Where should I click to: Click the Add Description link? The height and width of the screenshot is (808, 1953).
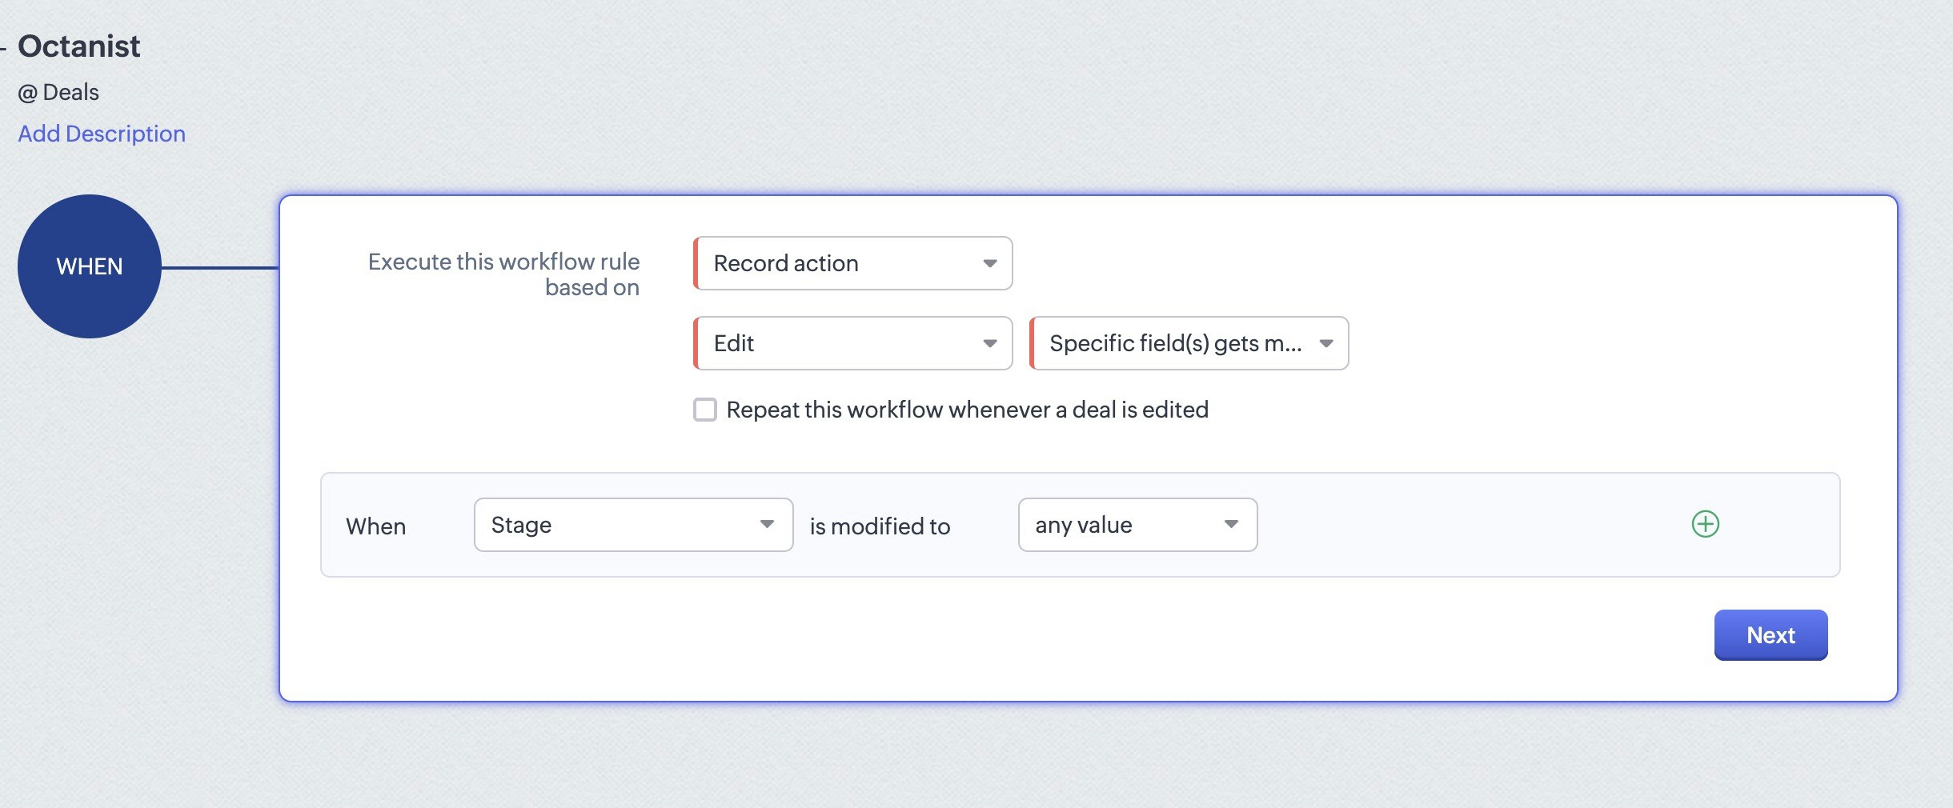pyautogui.click(x=102, y=133)
